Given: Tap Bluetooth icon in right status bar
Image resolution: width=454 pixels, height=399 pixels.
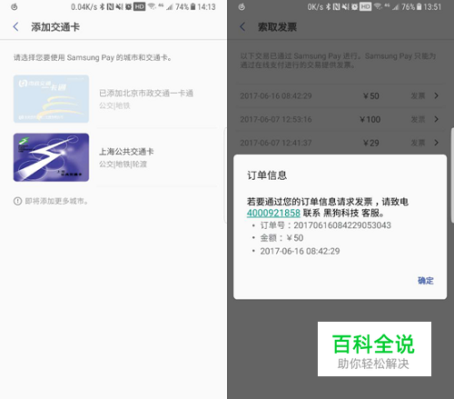Looking at the screenshot, I should [x=328, y=7].
